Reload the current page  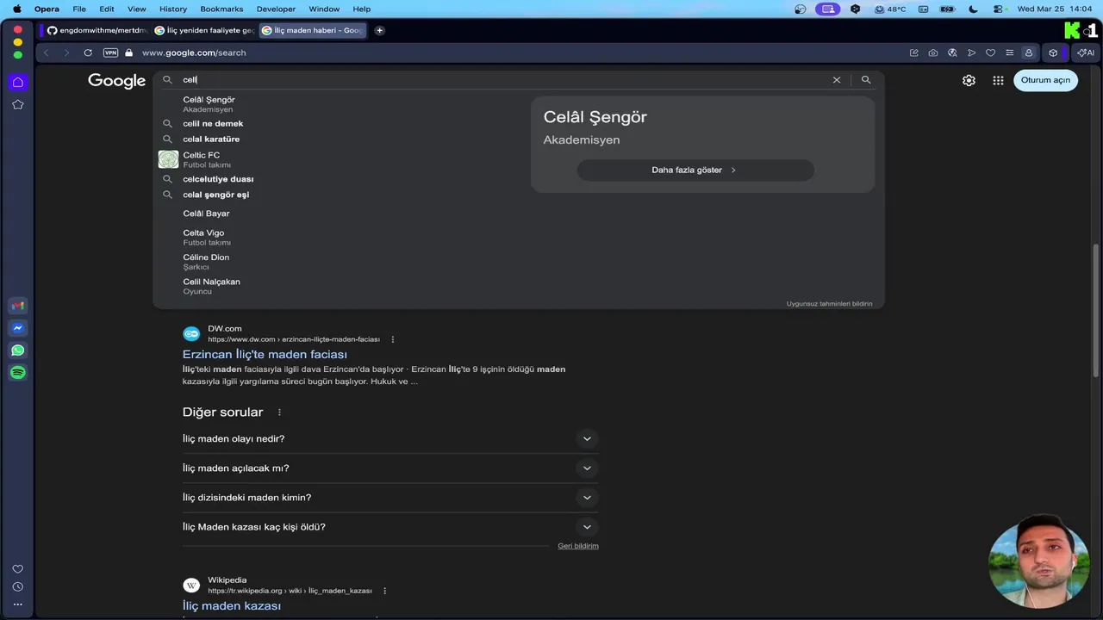pos(88,53)
